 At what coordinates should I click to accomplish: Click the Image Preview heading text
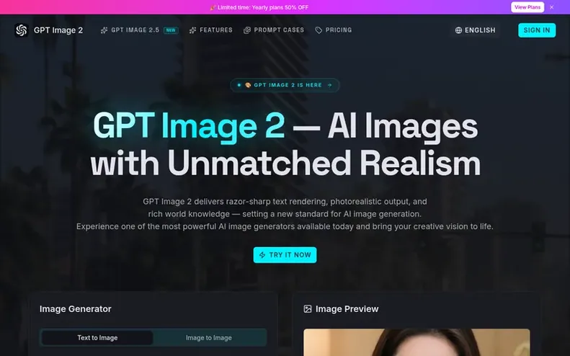(x=347, y=309)
